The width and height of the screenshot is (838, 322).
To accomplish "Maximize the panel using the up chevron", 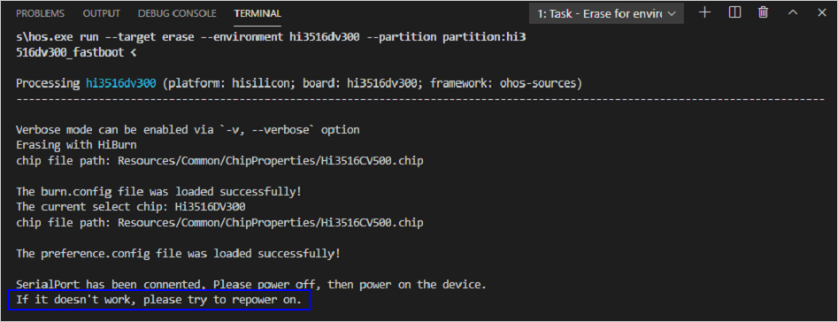I will [793, 12].
